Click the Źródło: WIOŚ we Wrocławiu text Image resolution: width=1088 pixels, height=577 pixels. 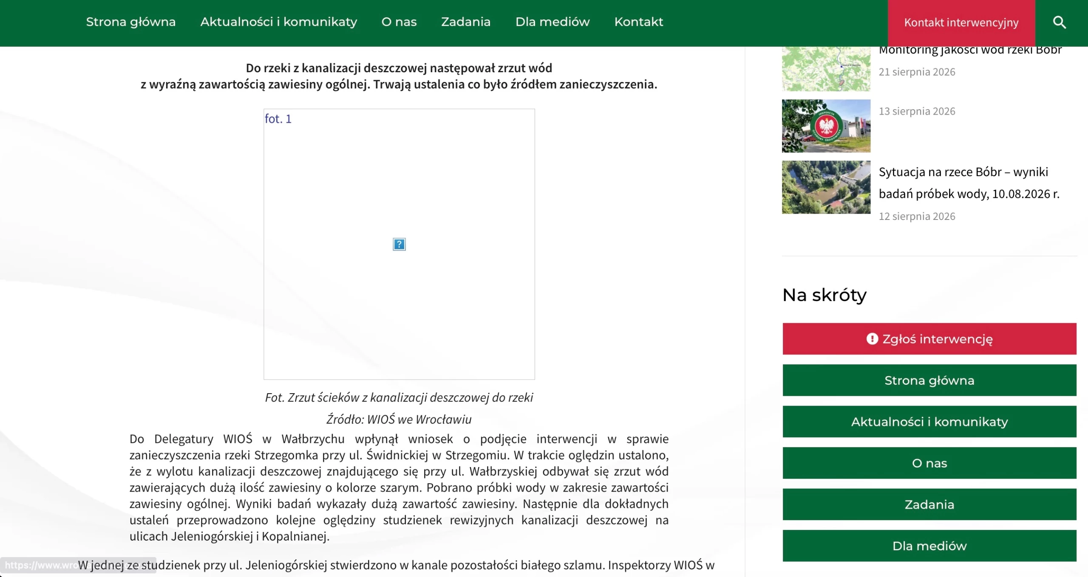(x=399, y=419)
